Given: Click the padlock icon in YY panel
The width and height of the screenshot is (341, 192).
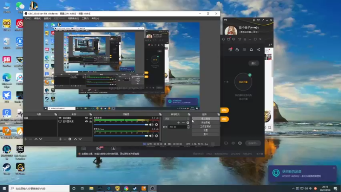Looking at the screenshot, I should tap(237, 49).
